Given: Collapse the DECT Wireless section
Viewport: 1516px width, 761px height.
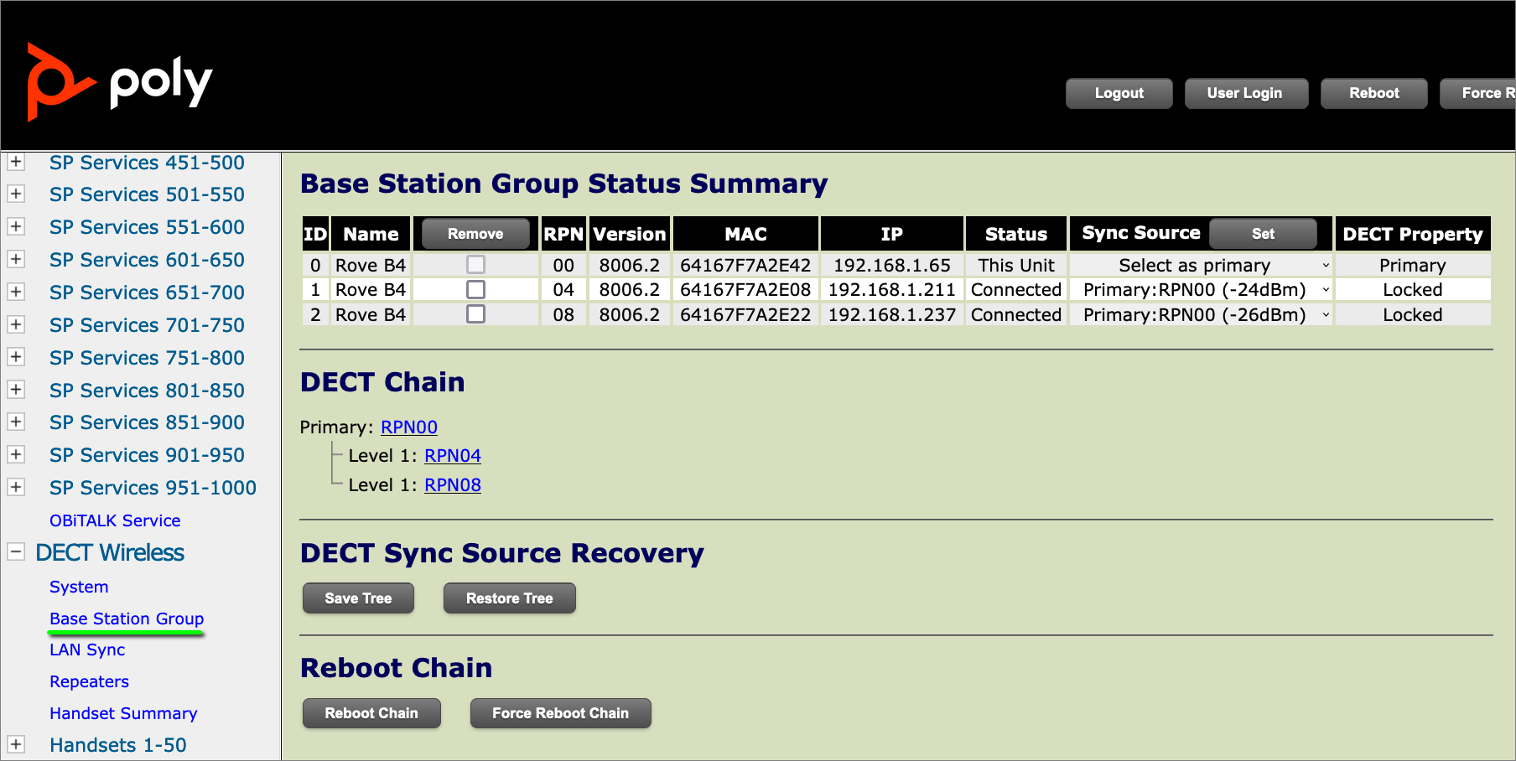Looking at the screenshot, I should [x=16, y=552].
